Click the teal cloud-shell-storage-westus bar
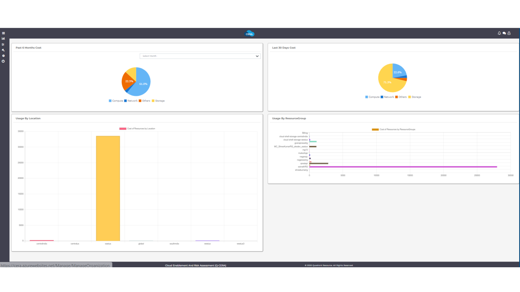Viewport: 520px width, 292px height. pos(313,142)
